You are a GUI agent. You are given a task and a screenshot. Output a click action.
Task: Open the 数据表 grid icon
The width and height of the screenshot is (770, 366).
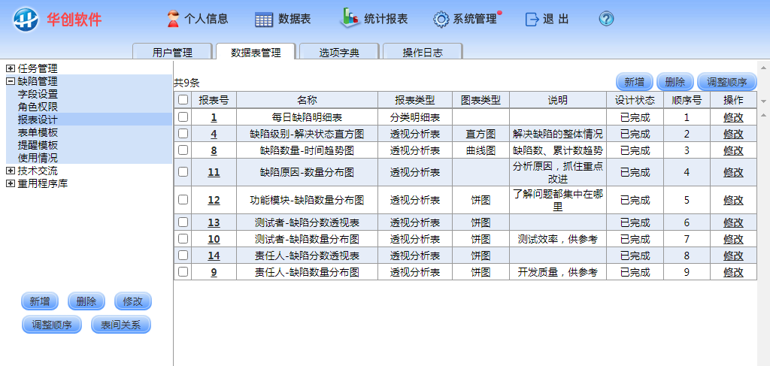(264, 20)
